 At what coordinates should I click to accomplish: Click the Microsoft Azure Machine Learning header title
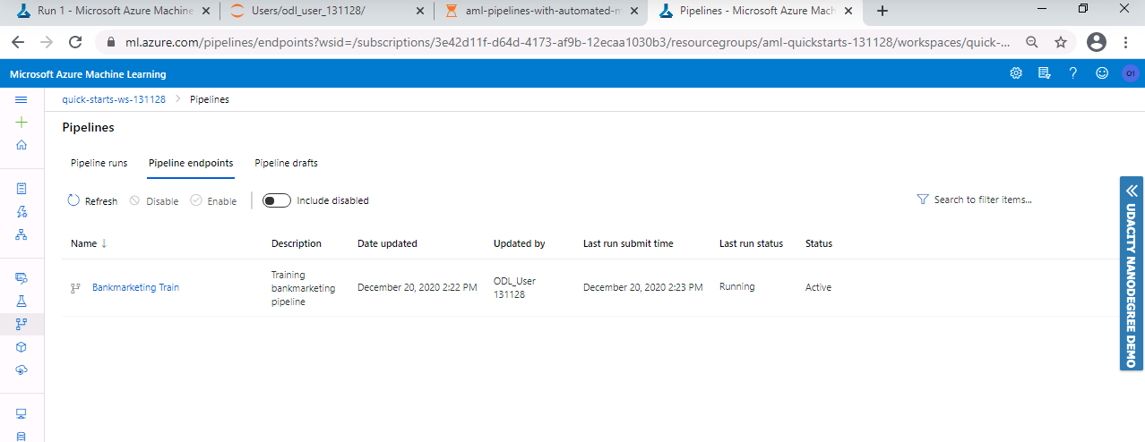point(88,74)
